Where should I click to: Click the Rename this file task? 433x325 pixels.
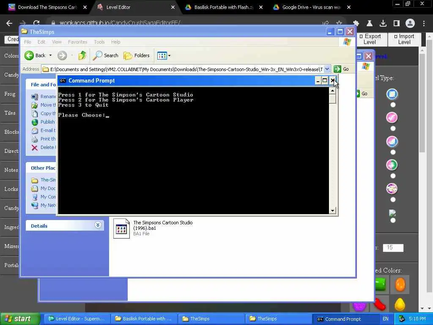(x=44, y=96)
